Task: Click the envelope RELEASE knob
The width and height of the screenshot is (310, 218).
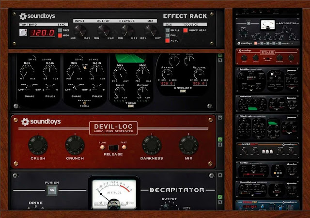Action: [199, 75]
